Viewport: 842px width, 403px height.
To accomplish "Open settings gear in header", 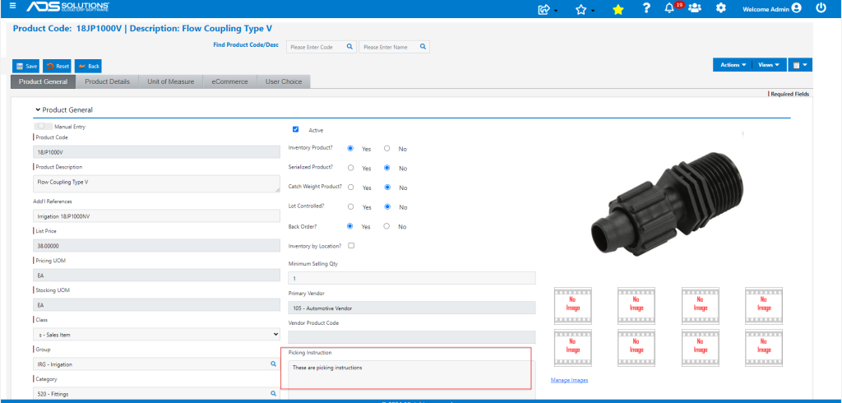I will 722,8.
